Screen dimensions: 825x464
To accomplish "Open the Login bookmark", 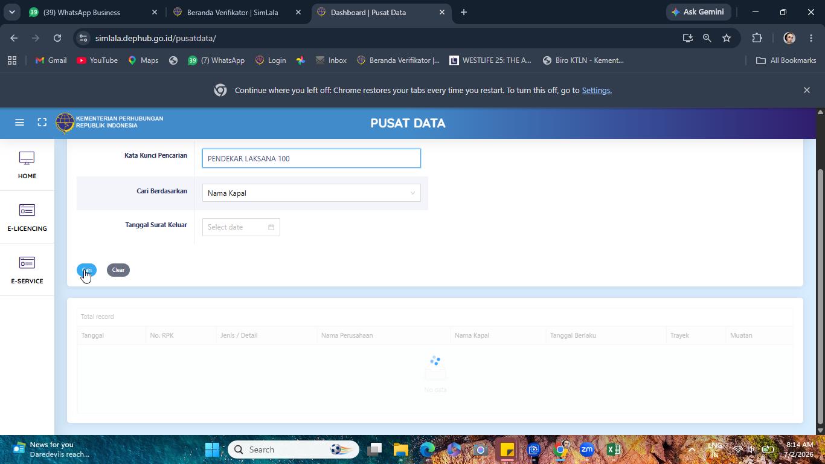I will [x=271, y=60].
